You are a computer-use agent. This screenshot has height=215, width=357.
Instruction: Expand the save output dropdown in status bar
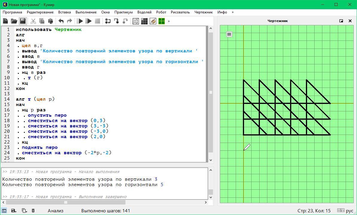tap(14, 211)
